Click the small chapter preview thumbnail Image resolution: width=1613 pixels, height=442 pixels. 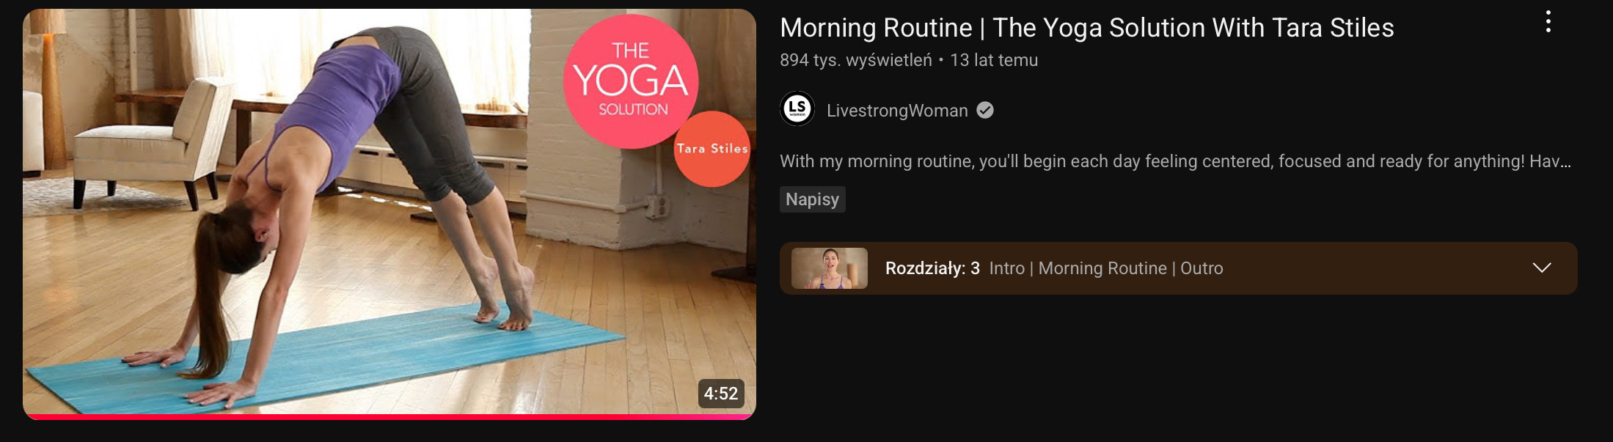click(x=829, y=268)
